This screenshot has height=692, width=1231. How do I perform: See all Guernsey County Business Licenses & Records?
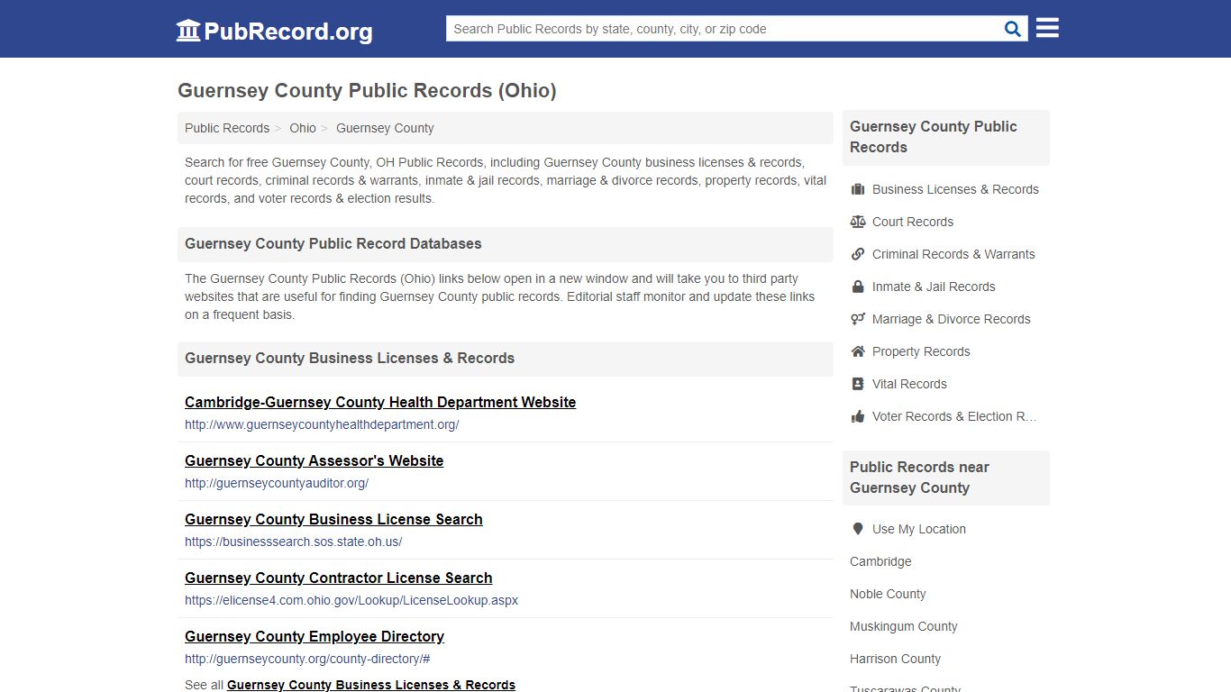(x=371, y=685)
